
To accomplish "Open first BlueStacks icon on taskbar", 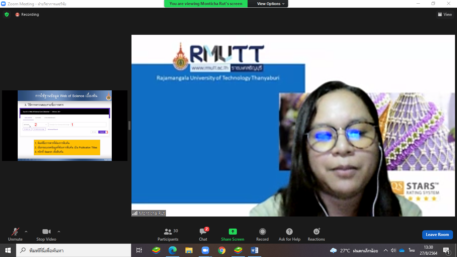I will tap(156, 250).
